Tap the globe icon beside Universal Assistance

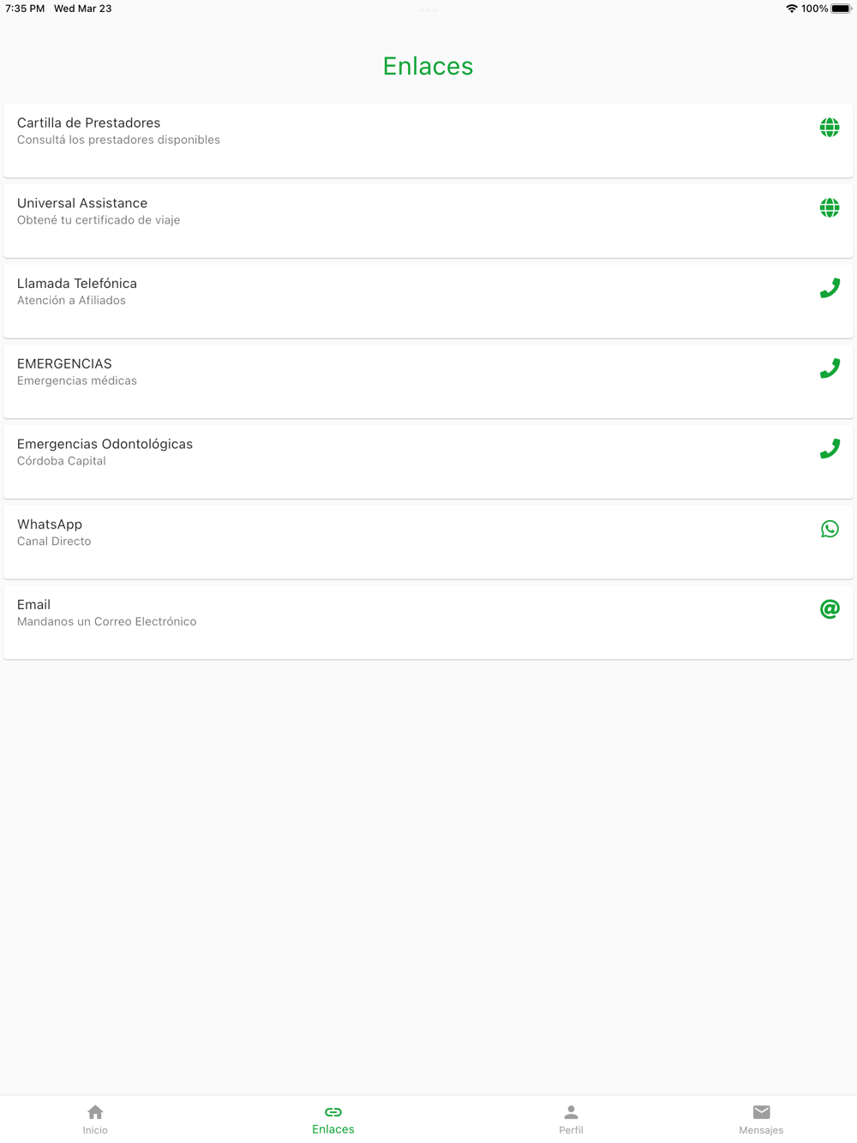coord(829,208)
